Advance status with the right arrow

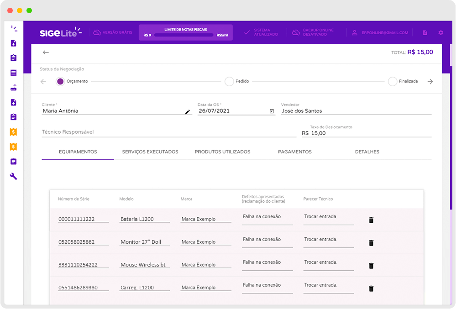(x=430, y=82)
